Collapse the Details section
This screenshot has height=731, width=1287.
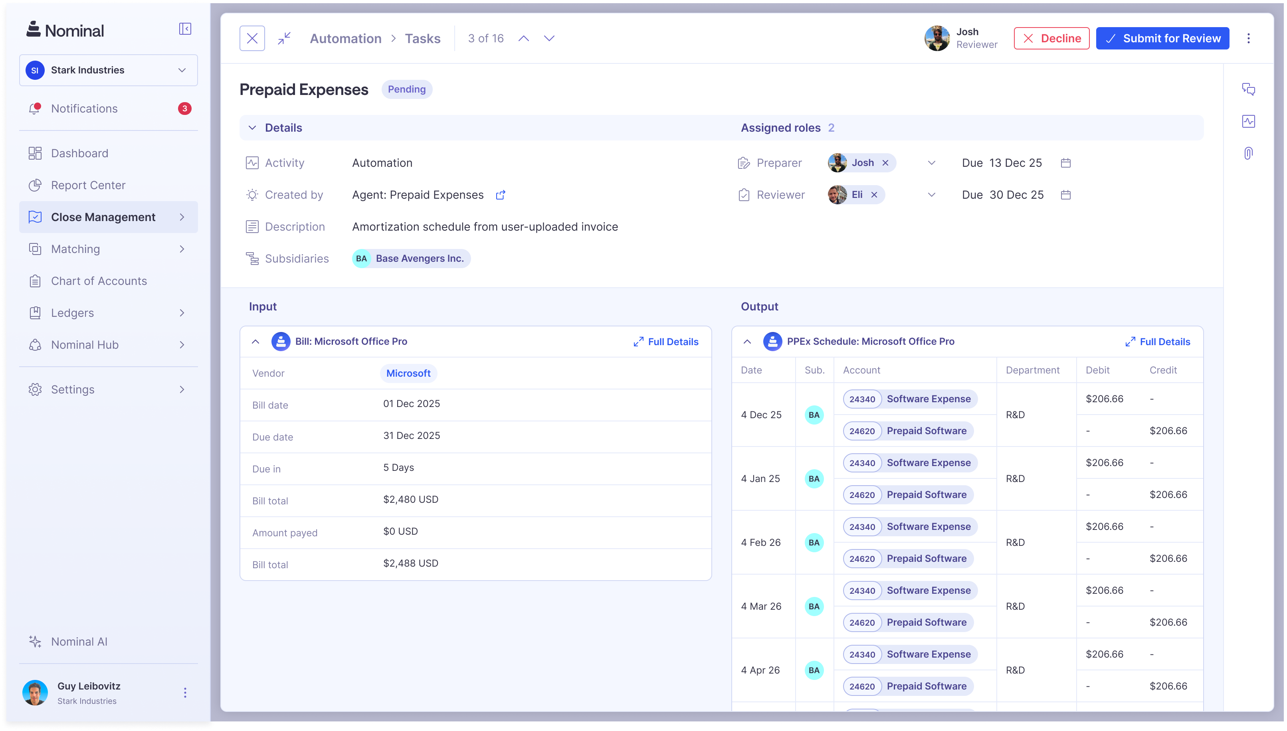pos(253,128)
